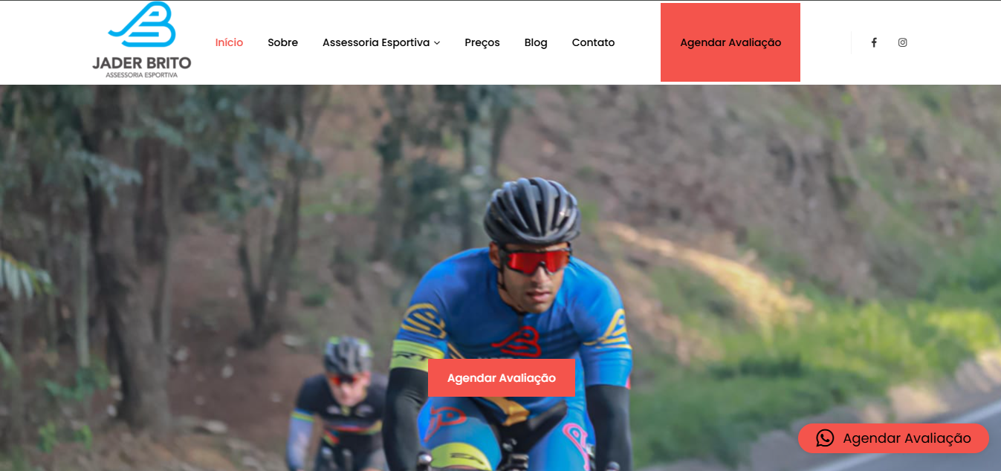Open the Facebook social icon
This screenshot has width=1001, height=471.
[874, 42]
